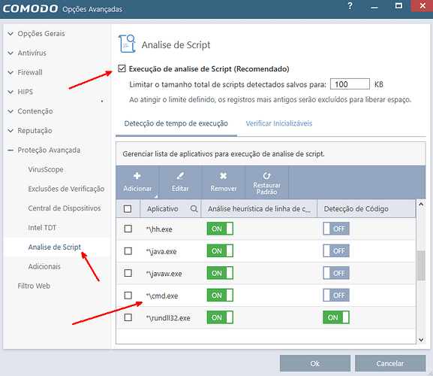Select Detecção de tempo de execução tab

[176, 123]
